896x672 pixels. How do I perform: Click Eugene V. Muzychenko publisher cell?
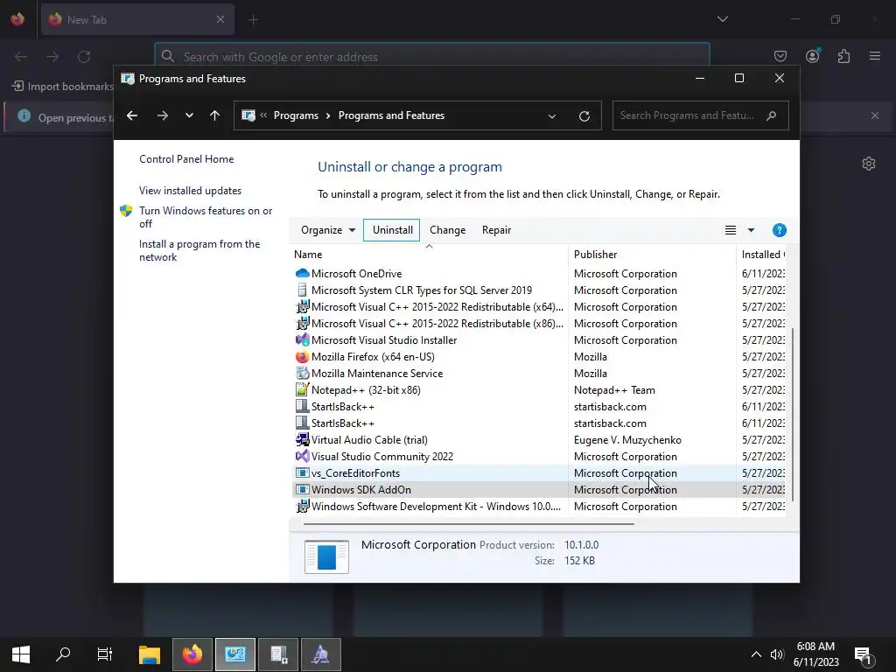[627, 439]
